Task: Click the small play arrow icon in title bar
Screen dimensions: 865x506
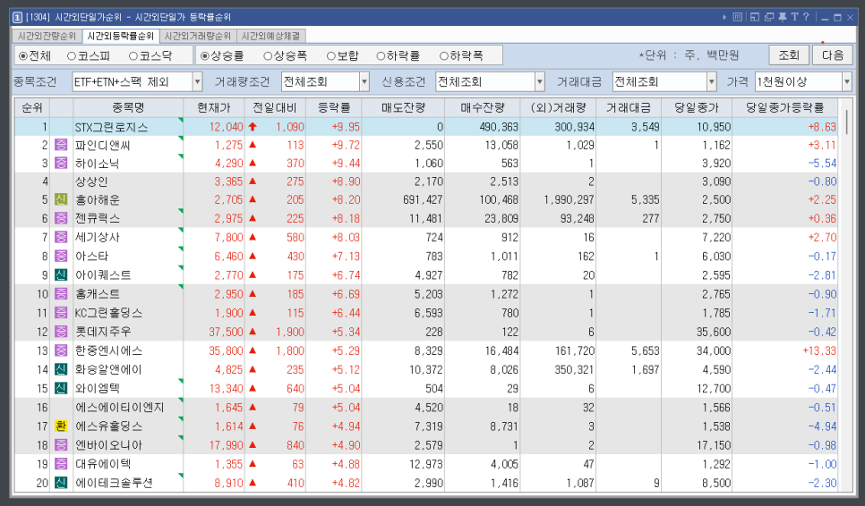Action: 724,17
